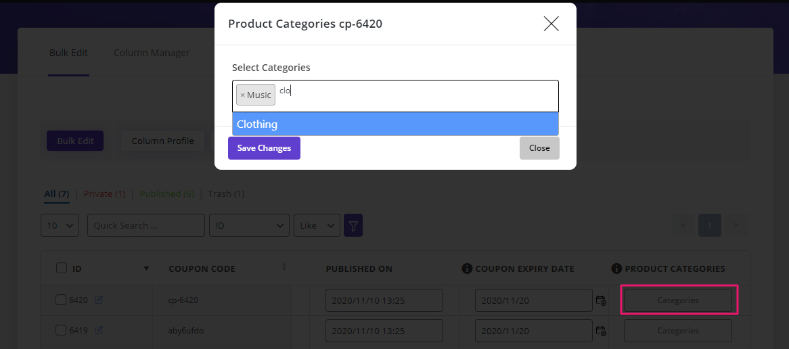The height and width of the screenshot is (349, 789).
Task: Select Clothing from the suggestion list
Action: 395,124
